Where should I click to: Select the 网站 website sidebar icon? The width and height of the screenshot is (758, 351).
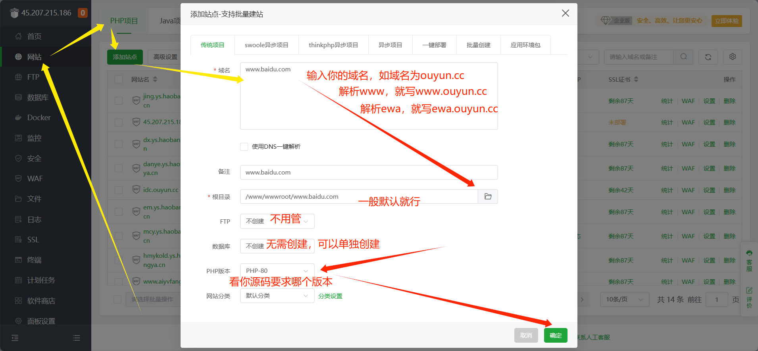(x=18, y=57)
